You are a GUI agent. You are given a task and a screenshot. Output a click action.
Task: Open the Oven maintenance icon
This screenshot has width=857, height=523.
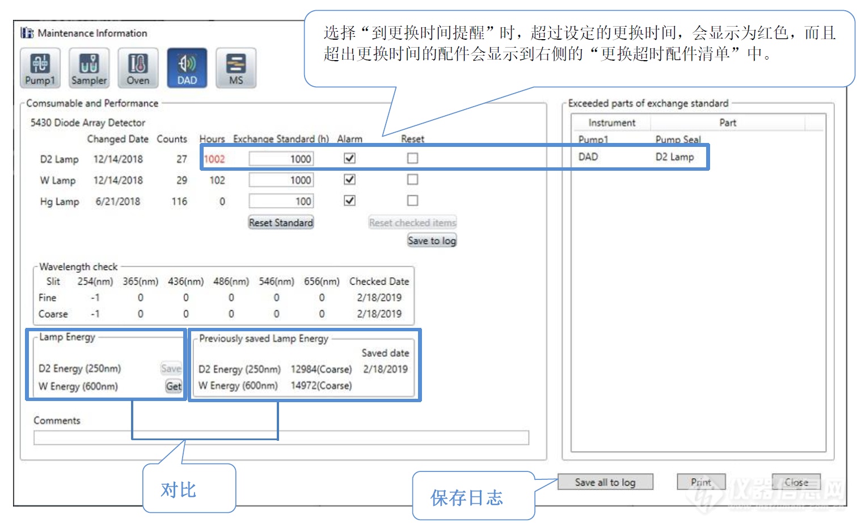click(x=138, y=68)
